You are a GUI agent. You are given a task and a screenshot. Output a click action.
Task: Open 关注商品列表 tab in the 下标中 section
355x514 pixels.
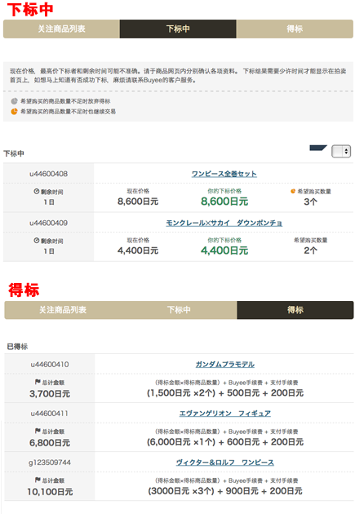(62, 29)
